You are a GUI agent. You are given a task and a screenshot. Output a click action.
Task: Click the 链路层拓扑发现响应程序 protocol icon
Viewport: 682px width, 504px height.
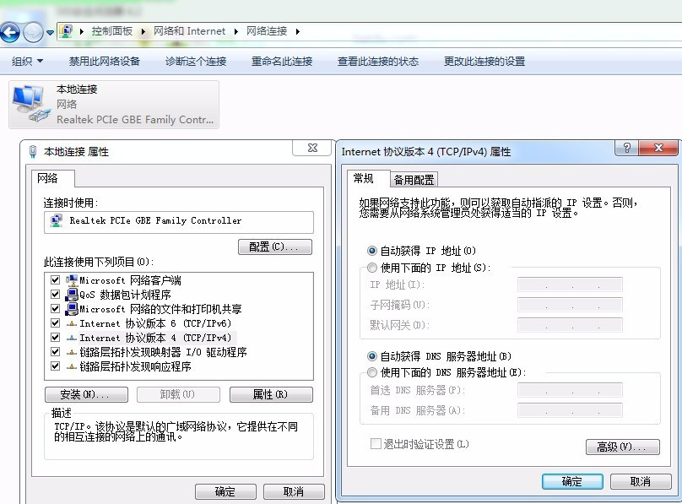pos(72,366)
